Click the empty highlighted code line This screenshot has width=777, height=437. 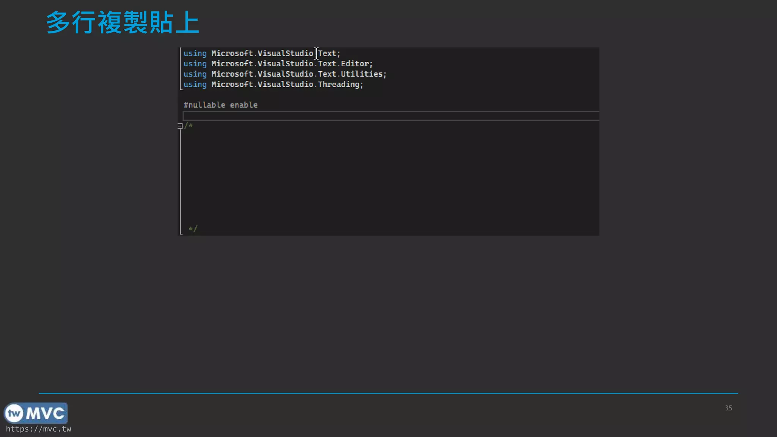391,116
